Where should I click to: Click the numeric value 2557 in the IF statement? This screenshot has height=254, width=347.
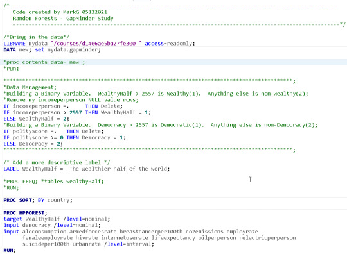coord(76,113)
